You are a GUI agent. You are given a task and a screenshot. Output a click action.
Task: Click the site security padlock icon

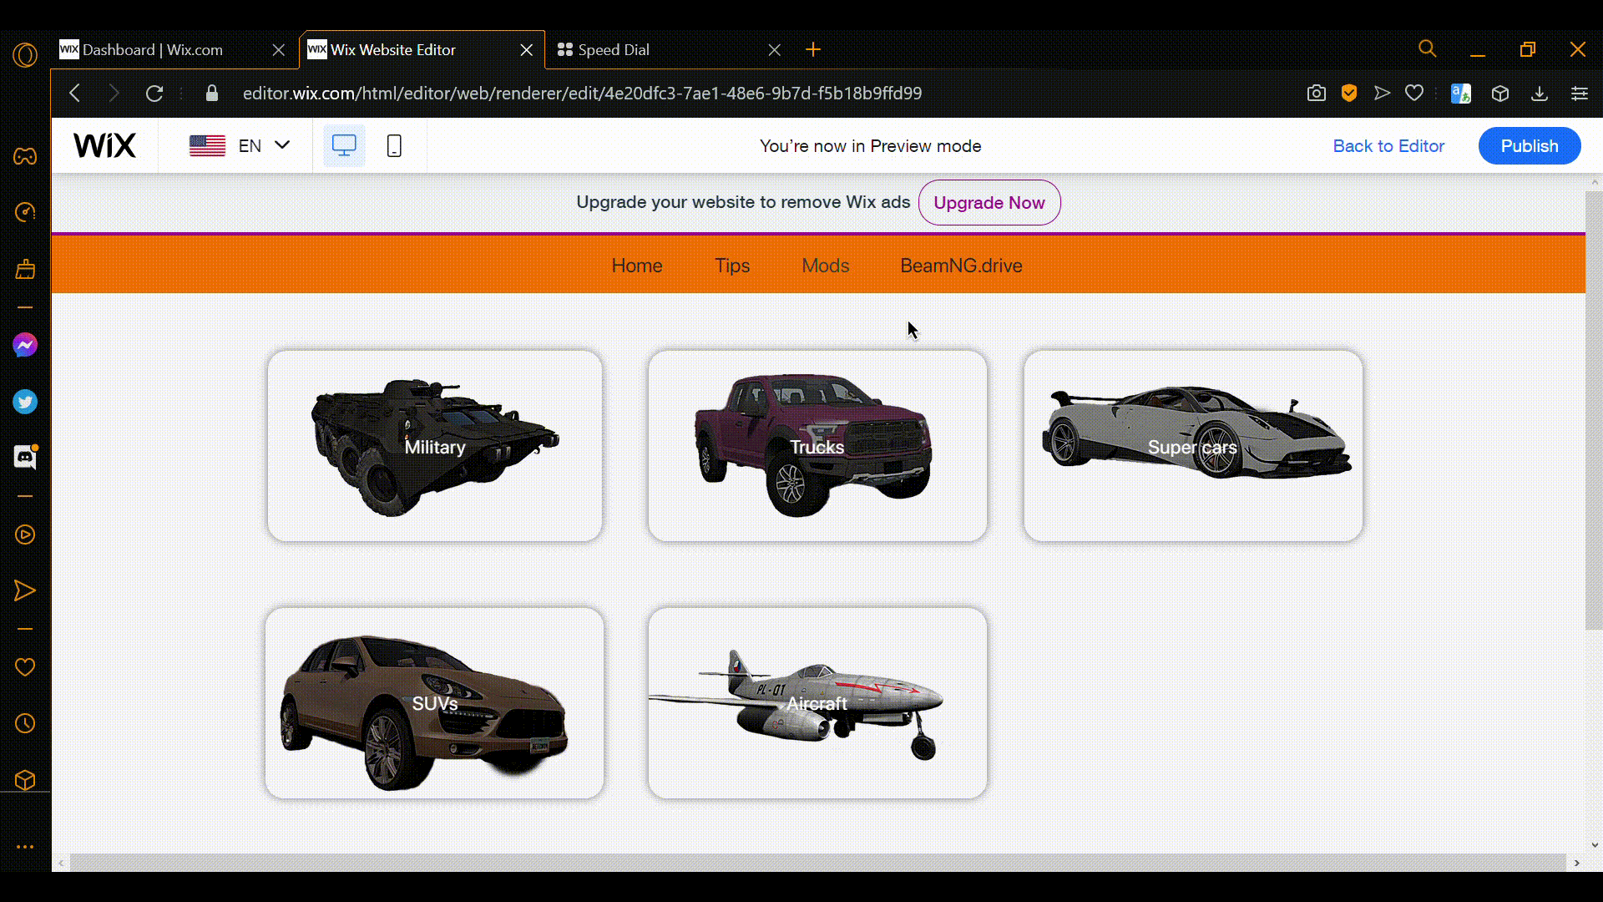coord(212,94)
